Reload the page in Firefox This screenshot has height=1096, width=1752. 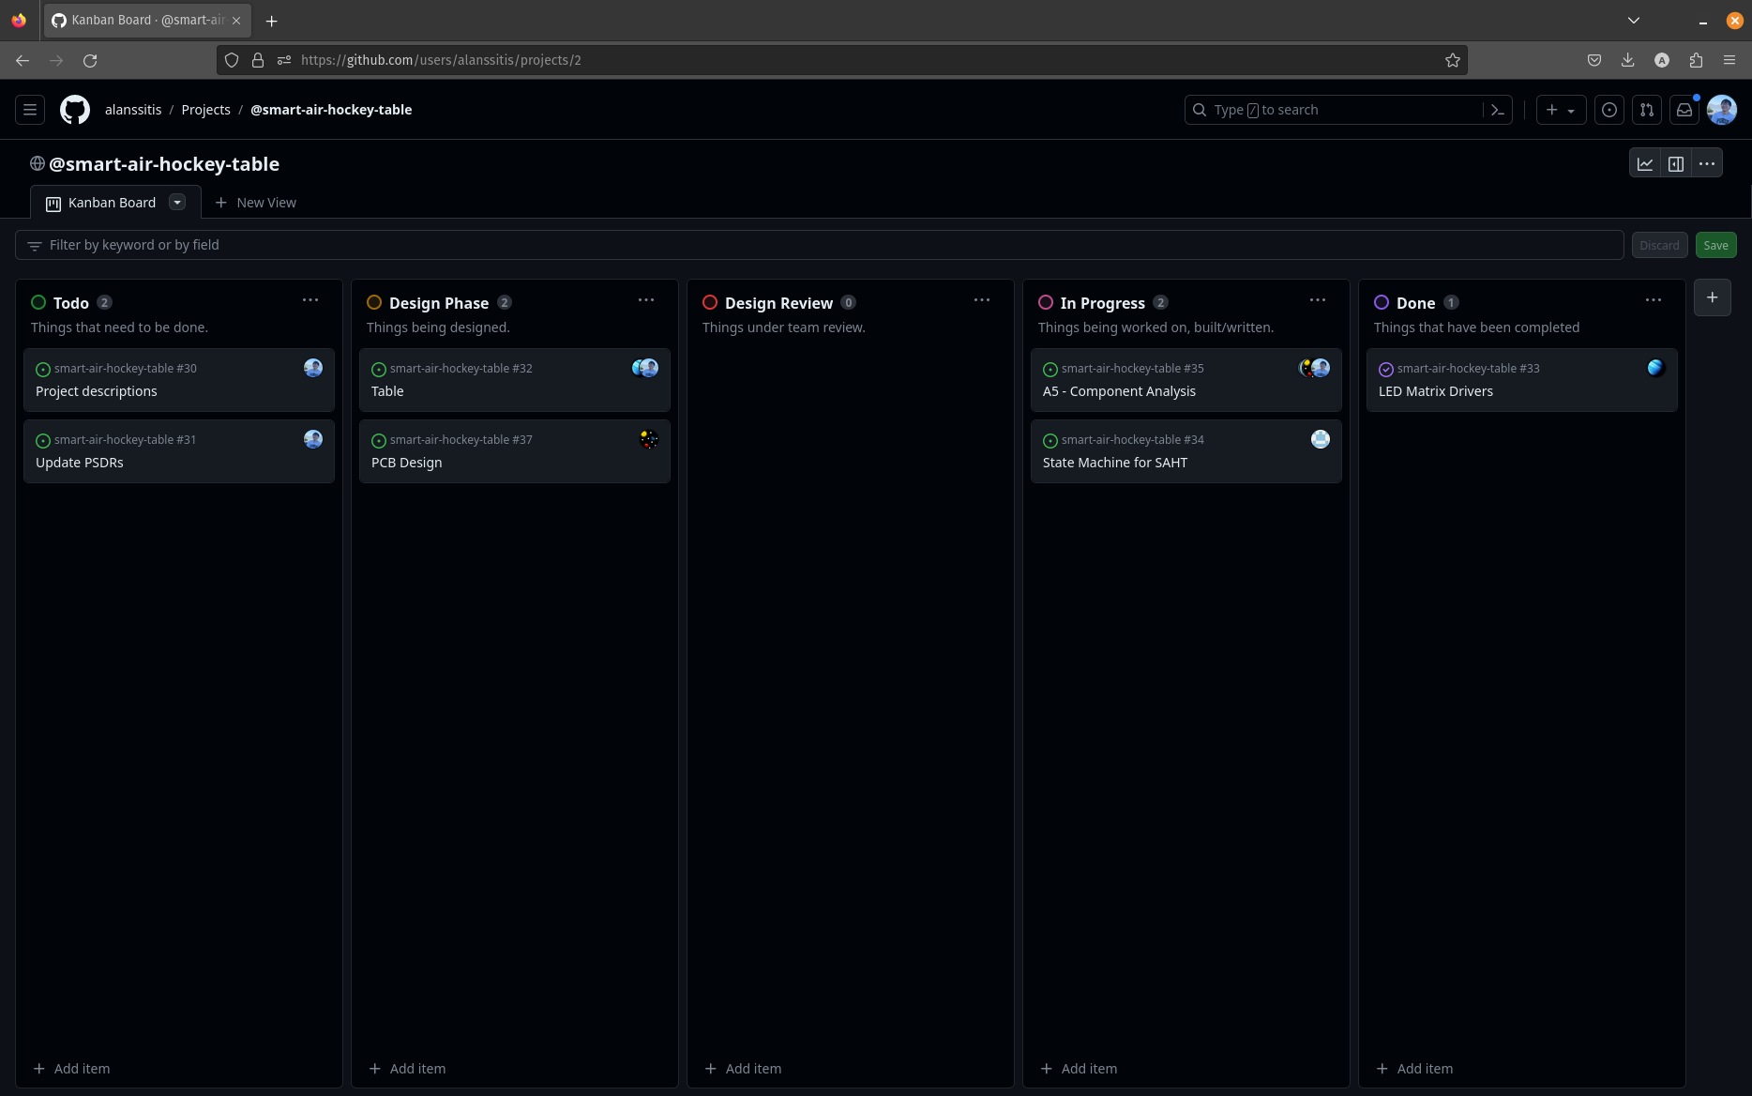(90, 60)
